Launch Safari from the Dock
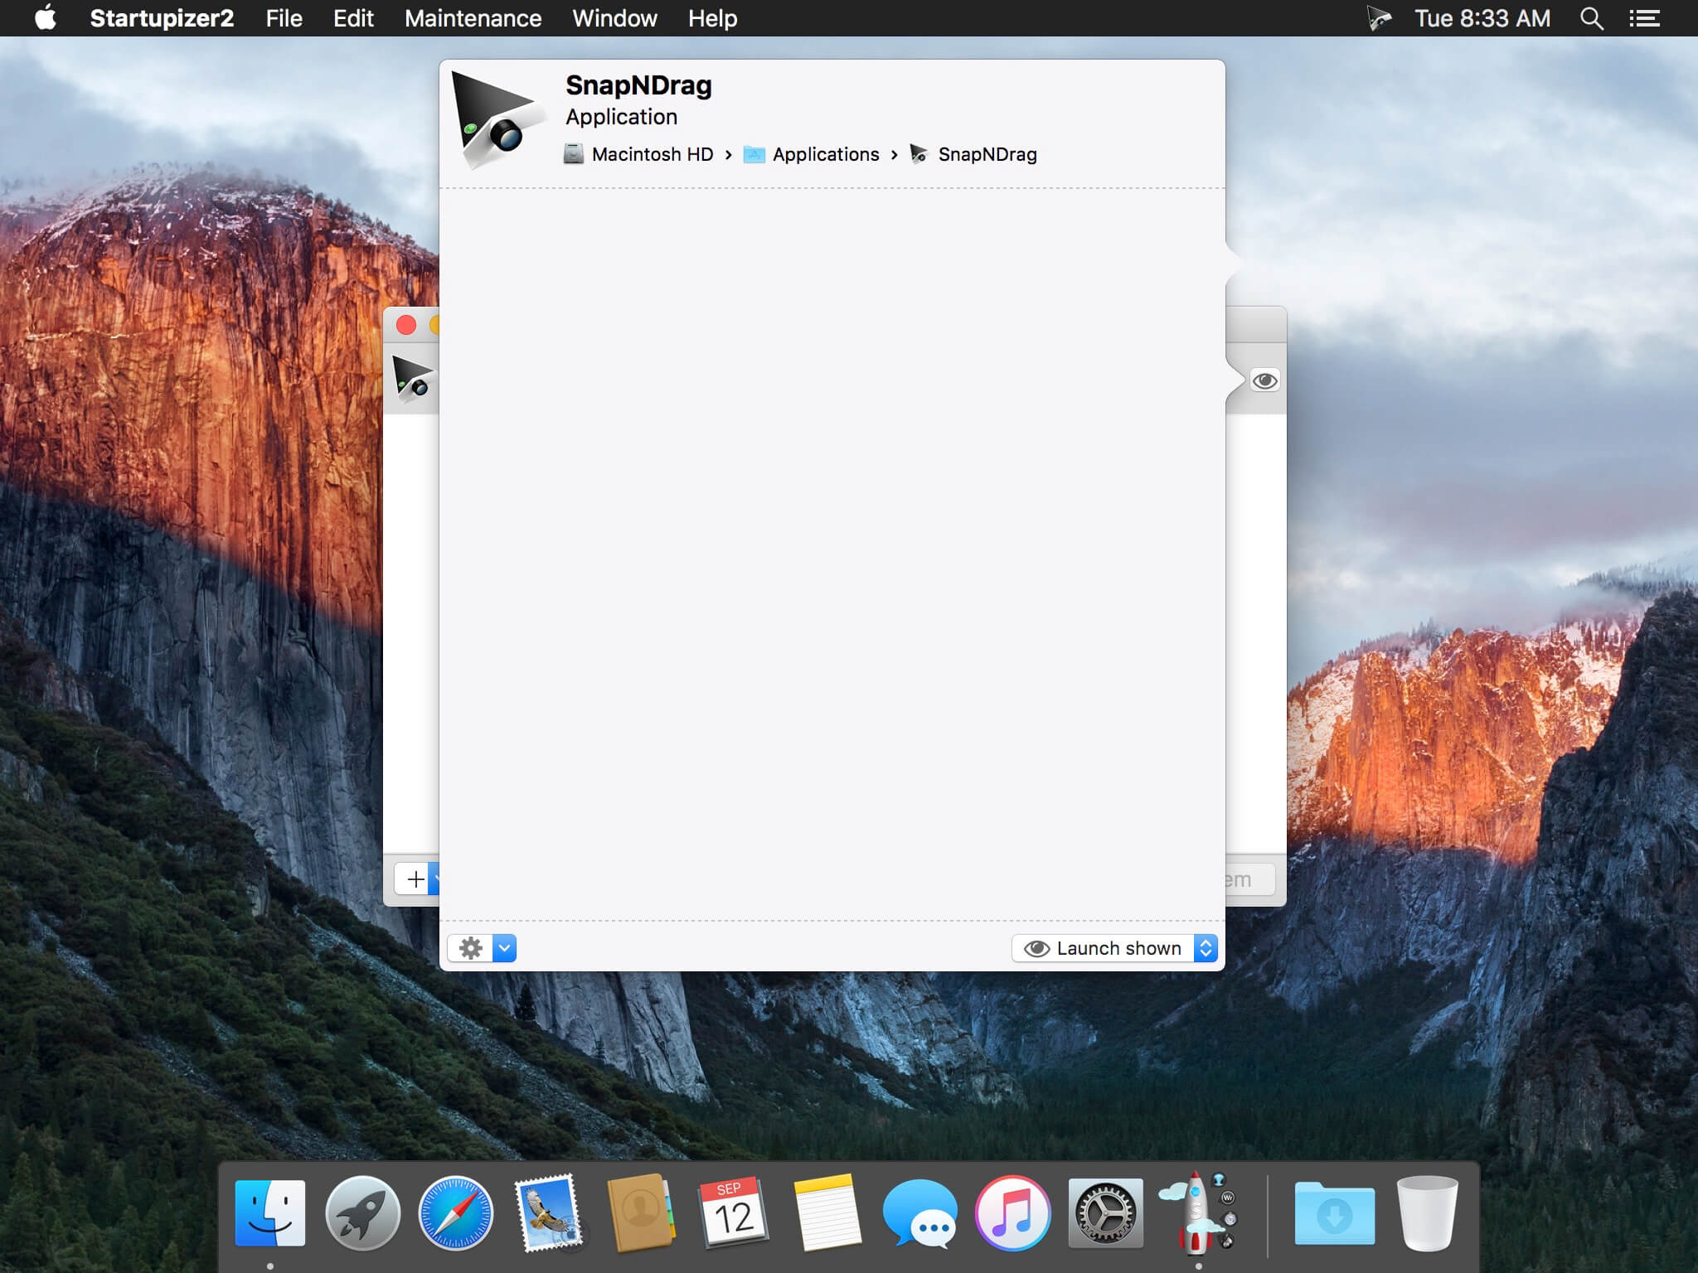1698x1273 pixels. [x=455, y=1213]
